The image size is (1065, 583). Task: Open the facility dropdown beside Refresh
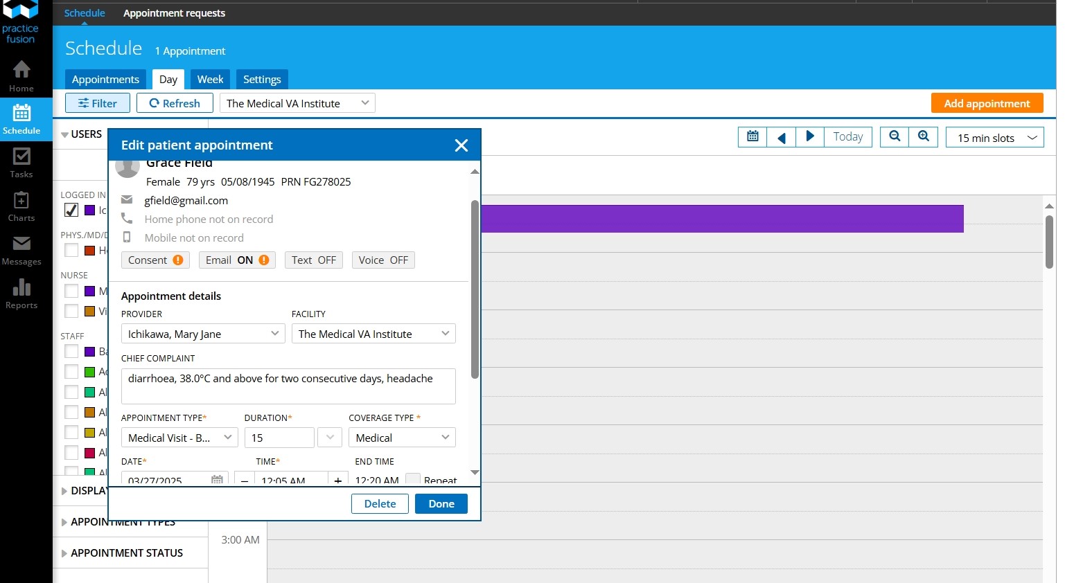pyautogui.click(x=297, y=103)
